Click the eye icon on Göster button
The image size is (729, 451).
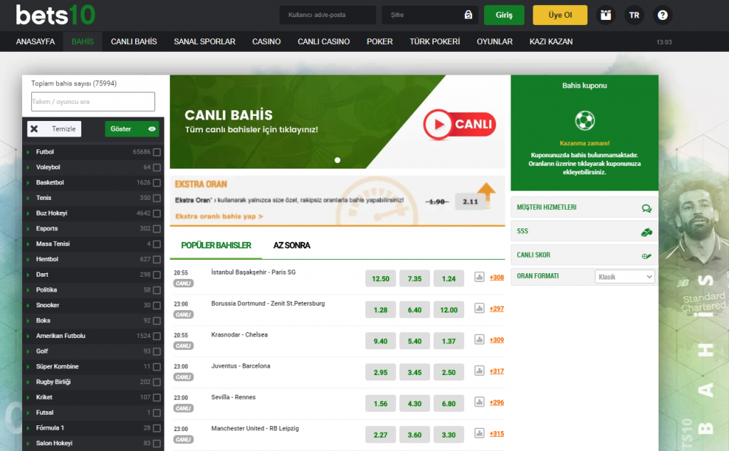(x=152, y=129)
